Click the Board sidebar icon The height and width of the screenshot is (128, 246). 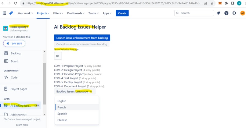point(6,61)
